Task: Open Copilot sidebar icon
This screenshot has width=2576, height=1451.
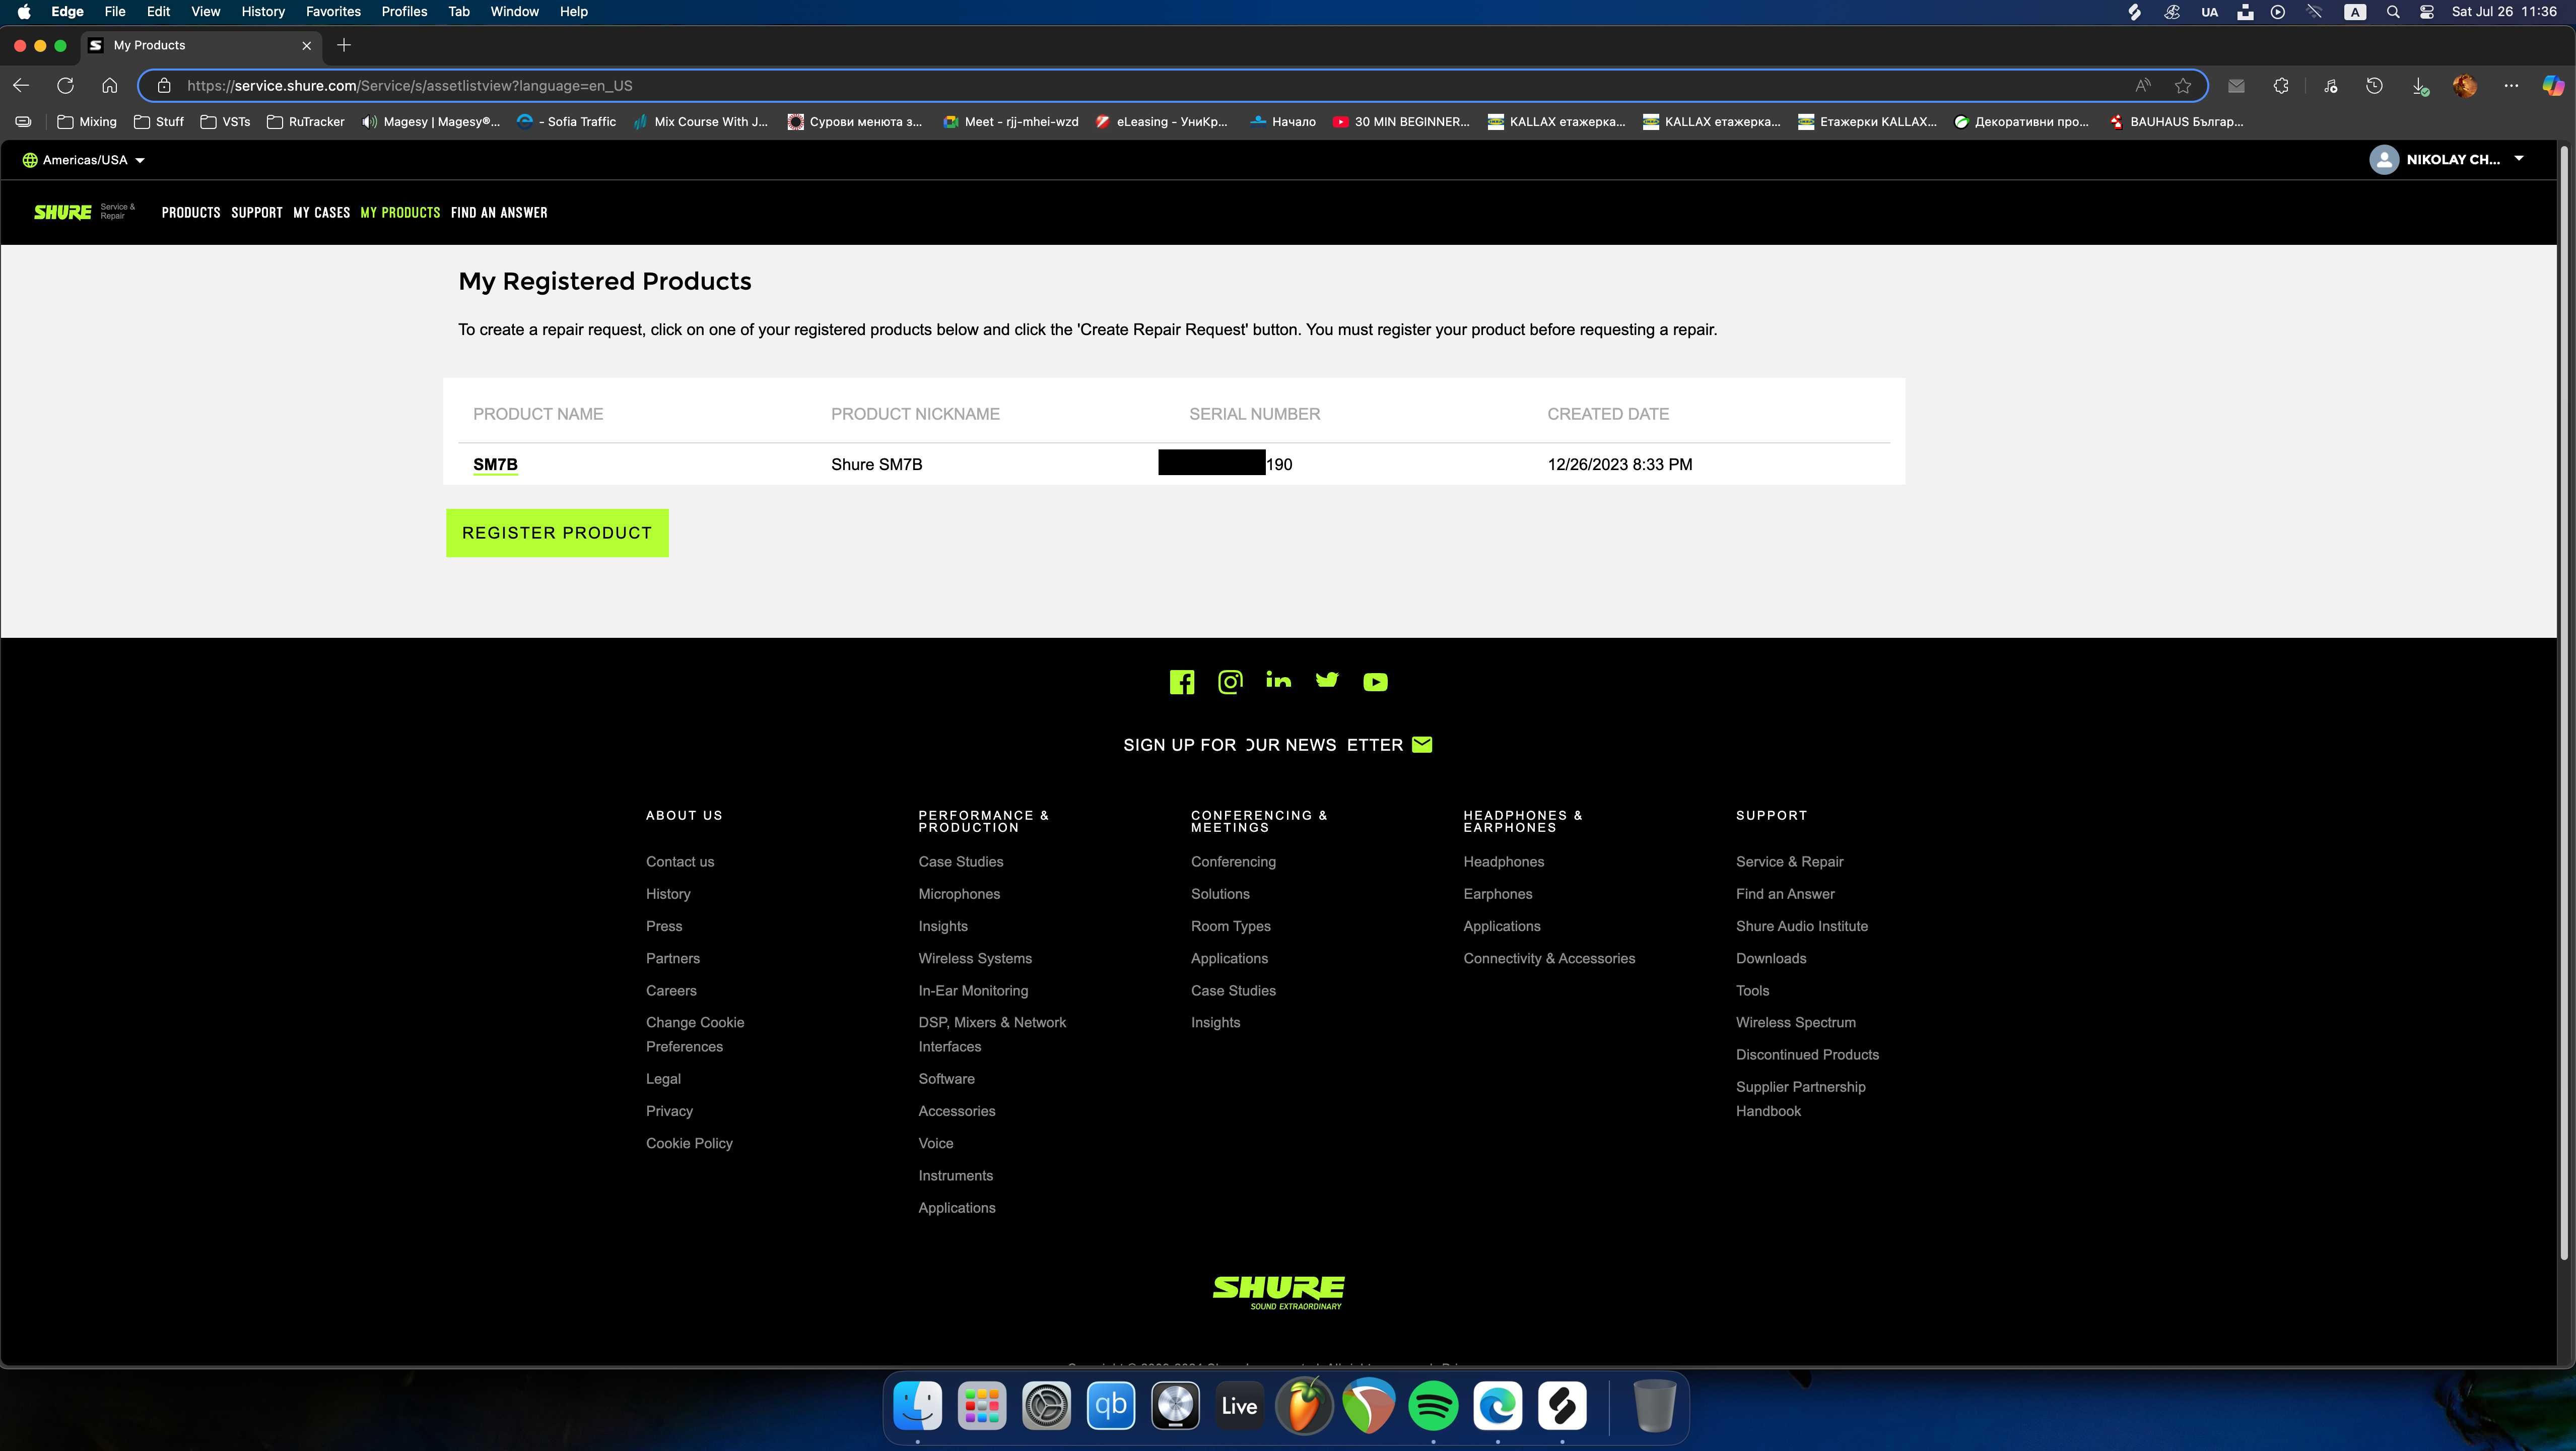Action: point(2553,86)
